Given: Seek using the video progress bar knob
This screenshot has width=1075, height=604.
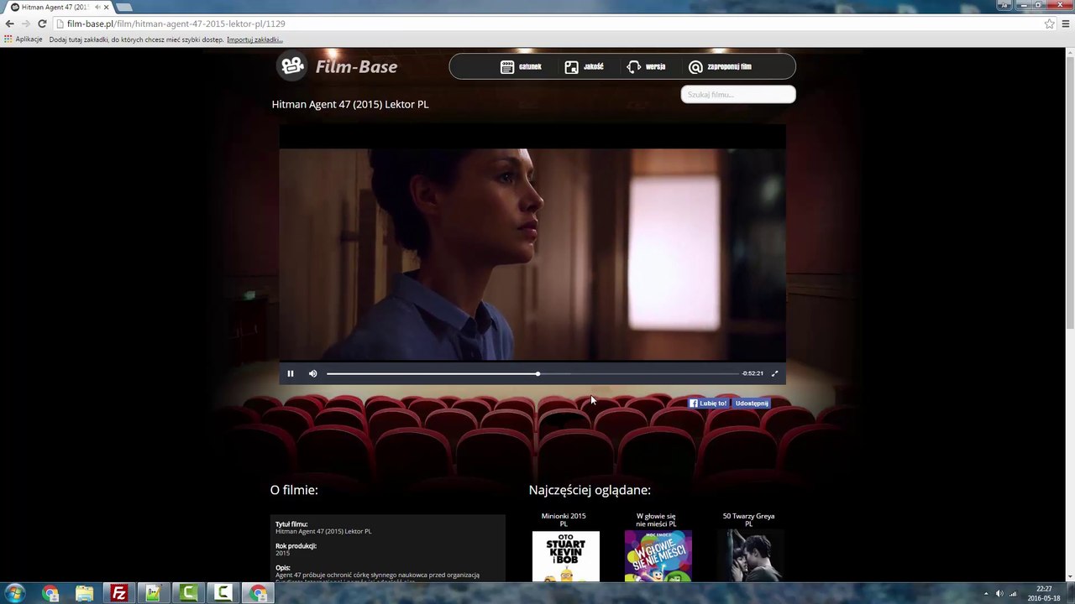Looking at the screenshot, I should pyautogui.click(x=537, y=373).
